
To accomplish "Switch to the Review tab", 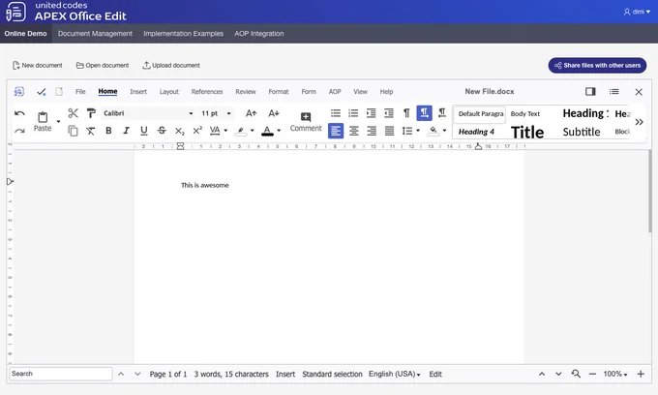I will pos(246,92).
